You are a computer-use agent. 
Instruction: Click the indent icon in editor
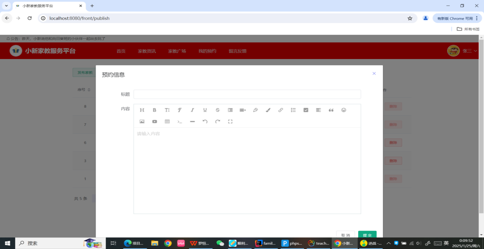(x=230, y=110)
